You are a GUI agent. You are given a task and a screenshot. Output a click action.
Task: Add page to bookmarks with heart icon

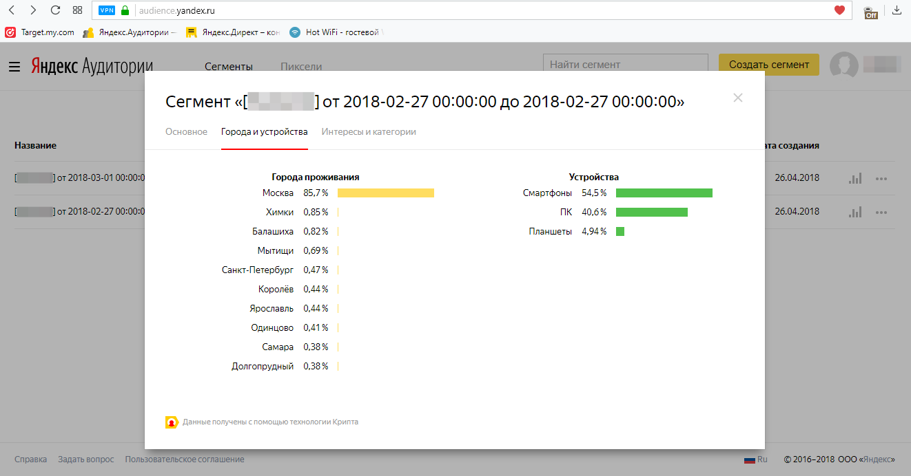[839, 10]
